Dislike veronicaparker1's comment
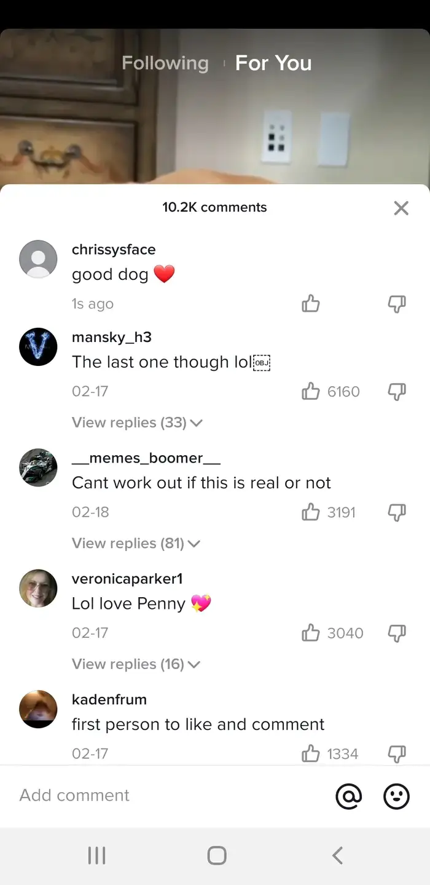 (397, 633)
